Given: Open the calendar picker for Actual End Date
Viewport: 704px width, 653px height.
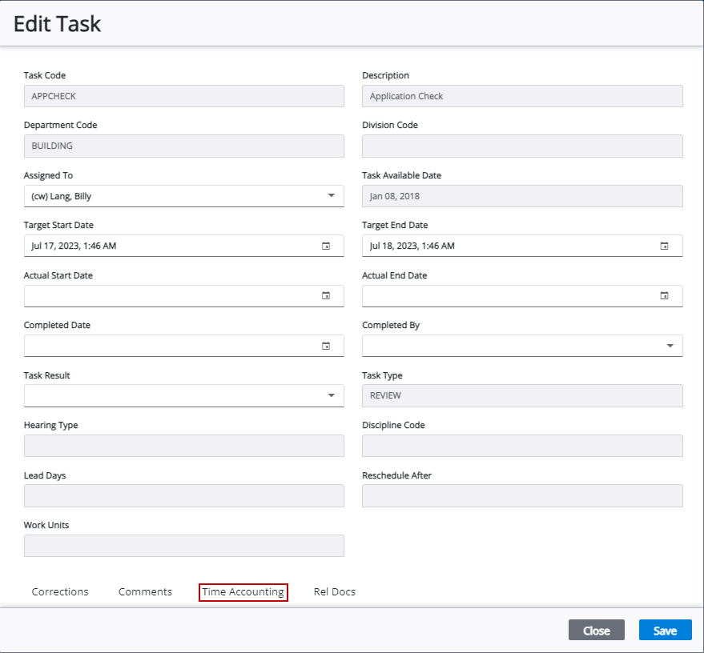Looking at the screenshot, I should pos(664,295).
